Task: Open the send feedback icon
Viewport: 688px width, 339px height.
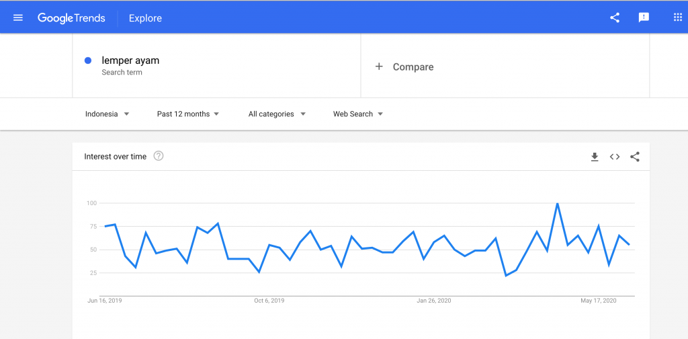Action: pos(644,17)
